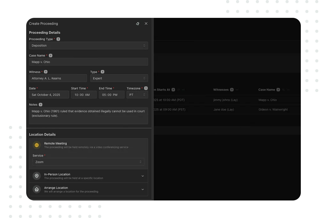Open the Date field showing Sat October 4, 2025
This screenshot has height=218, width=327.
[x=49, y=95]
